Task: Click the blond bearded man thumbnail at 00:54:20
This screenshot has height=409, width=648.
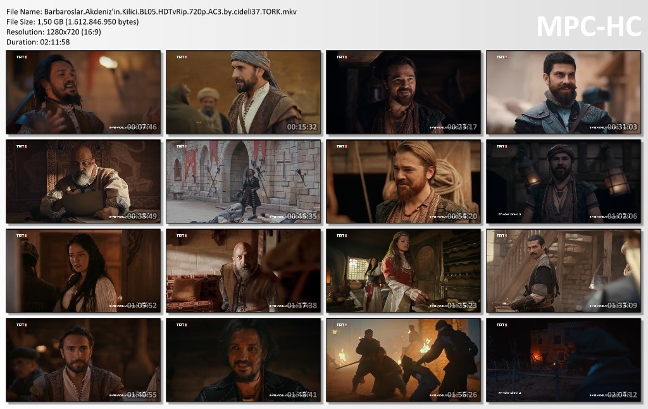Action: pos(403,182)
